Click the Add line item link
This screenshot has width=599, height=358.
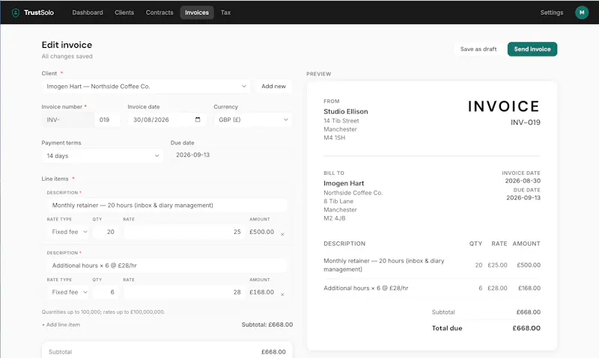pos(61,325)
